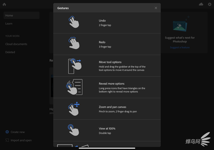214x150 pixels.
Task: Click the '3 finger tap' text
Action: coord(105,47)
